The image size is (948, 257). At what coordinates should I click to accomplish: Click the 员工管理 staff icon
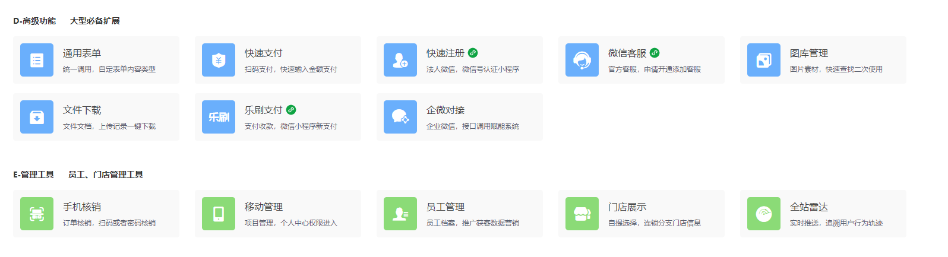(x=400, y=214)
